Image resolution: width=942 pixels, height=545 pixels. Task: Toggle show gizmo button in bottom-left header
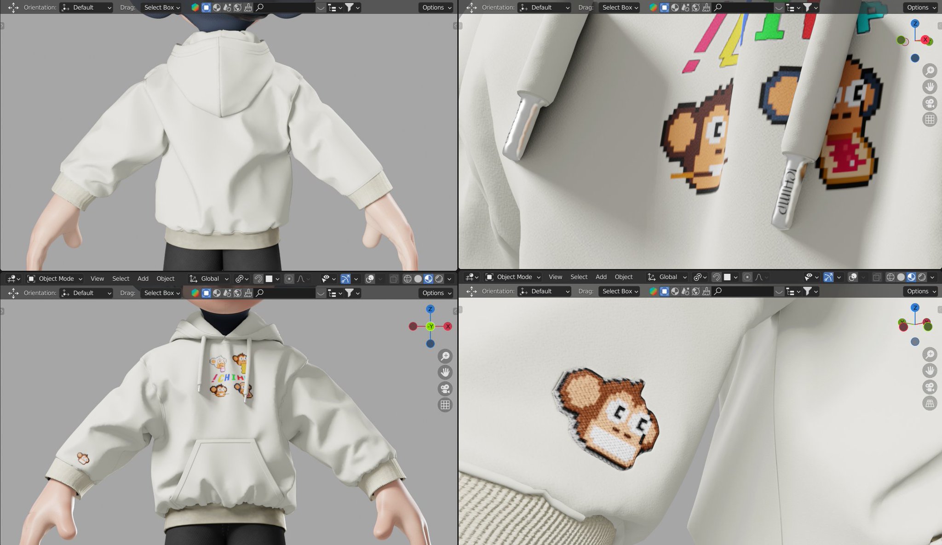345,279
